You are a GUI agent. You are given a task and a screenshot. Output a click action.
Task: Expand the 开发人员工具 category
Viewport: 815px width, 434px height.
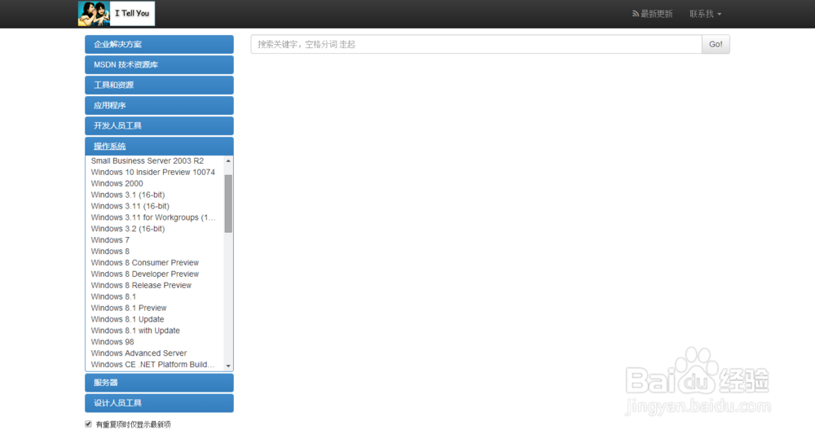coord(159,125)
